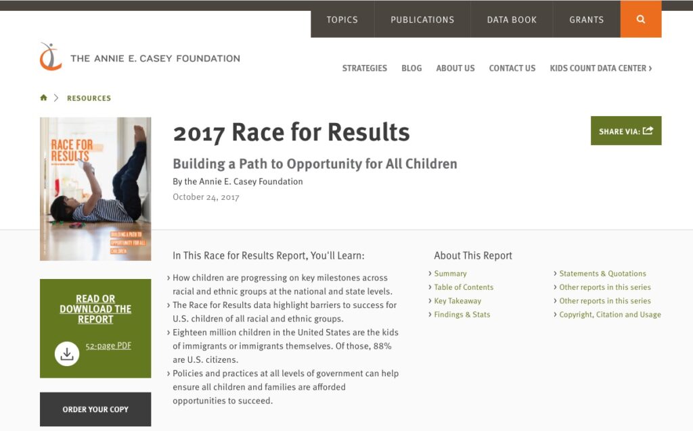Jump to the Summary section

click(x=450, y=274)
